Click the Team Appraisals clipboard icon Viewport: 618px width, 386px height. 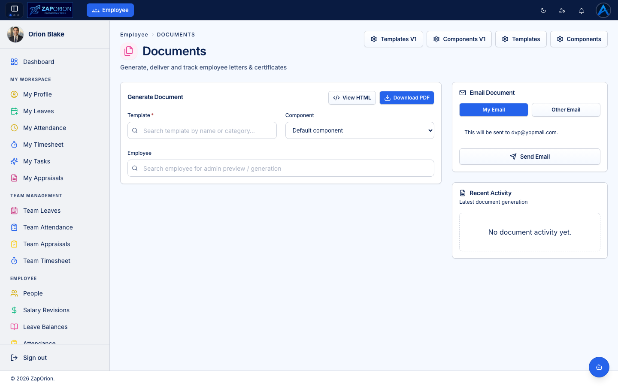(x=14, y=244)
